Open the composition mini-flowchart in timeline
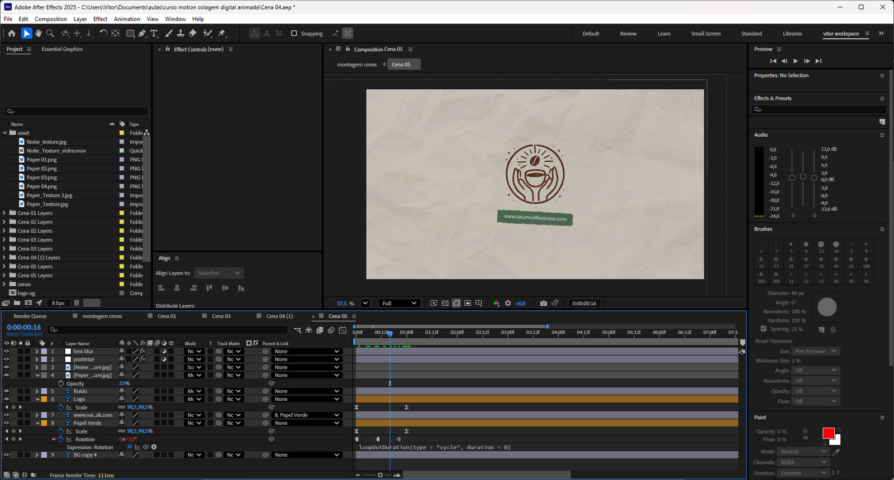894x480 pixels. 297,330
